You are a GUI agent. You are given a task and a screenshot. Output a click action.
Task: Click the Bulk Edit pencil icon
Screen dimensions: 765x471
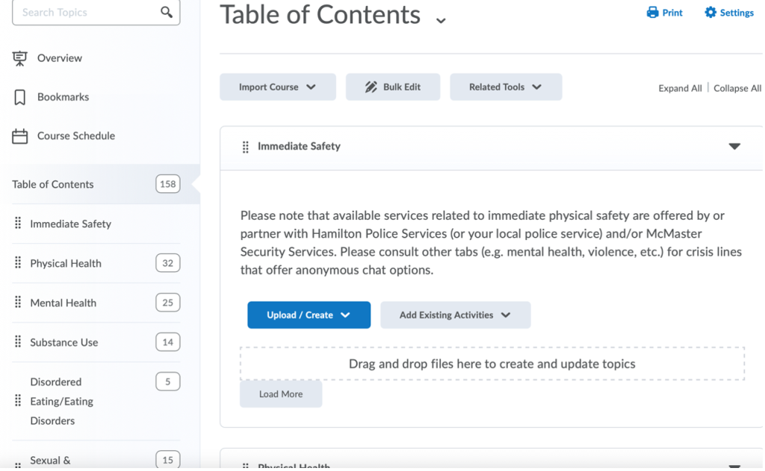[x=371, y=86]
